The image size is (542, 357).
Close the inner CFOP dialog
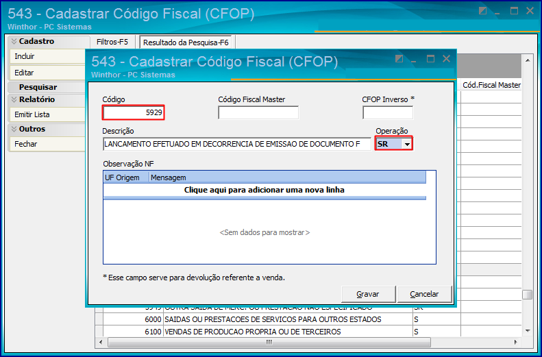(x=446, y=59)
